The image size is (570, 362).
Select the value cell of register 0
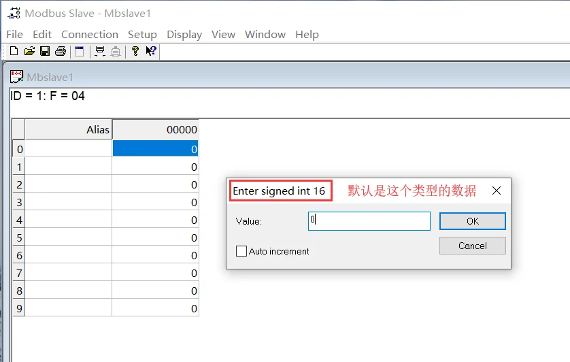pyautogui.click(x=155, y=148)
